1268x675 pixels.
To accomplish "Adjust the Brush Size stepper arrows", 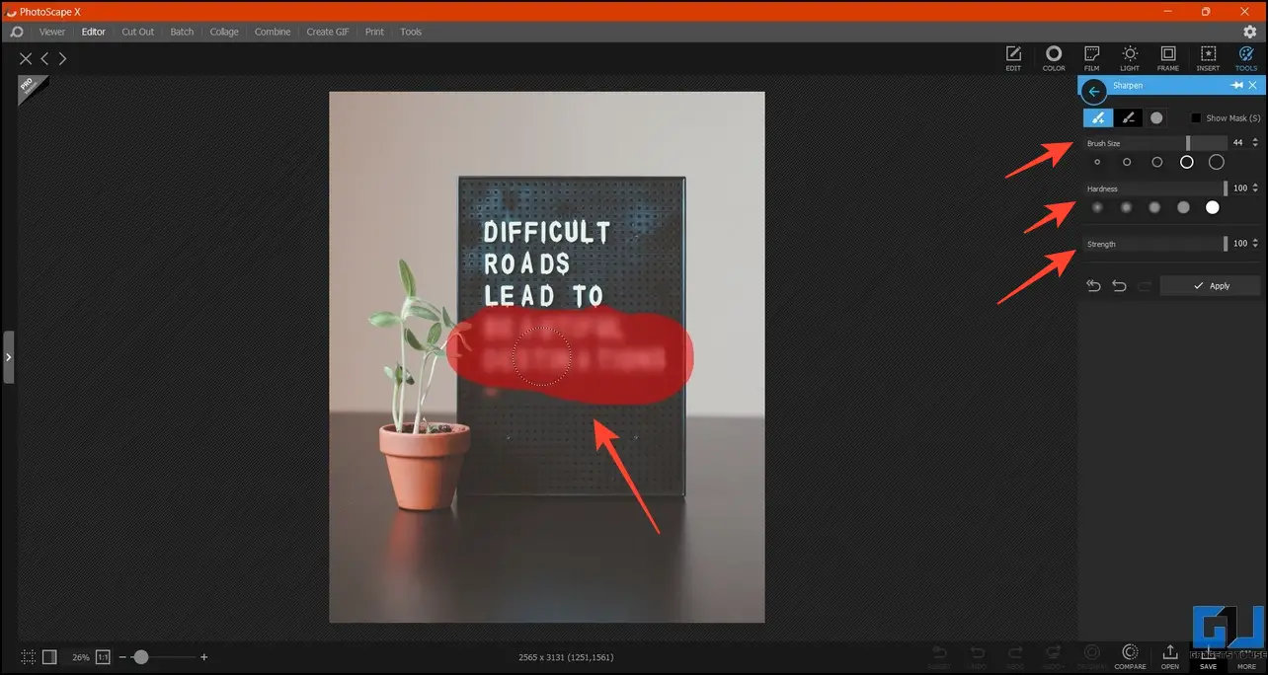I will (x=1255, y=143).
